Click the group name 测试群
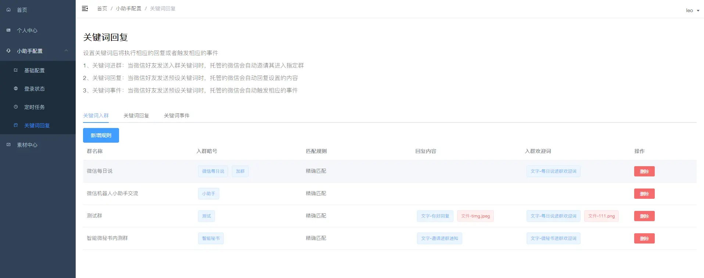 94,216
